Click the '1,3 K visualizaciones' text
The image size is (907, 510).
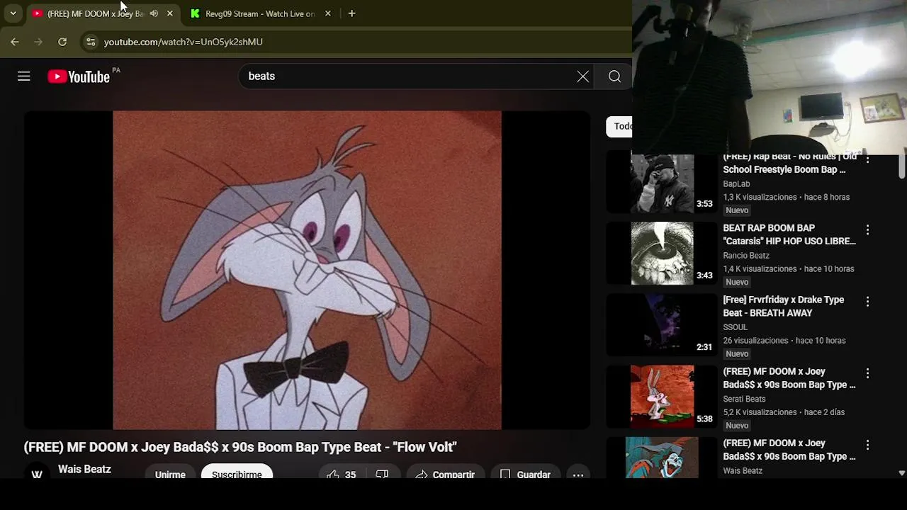click(x=760, y=198)
